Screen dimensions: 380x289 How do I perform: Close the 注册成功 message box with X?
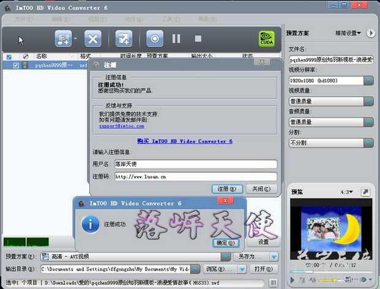(225, 200)
